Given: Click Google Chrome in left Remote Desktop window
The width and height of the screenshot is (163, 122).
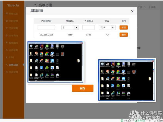Looking at the screenshot, I should (42, 54).
